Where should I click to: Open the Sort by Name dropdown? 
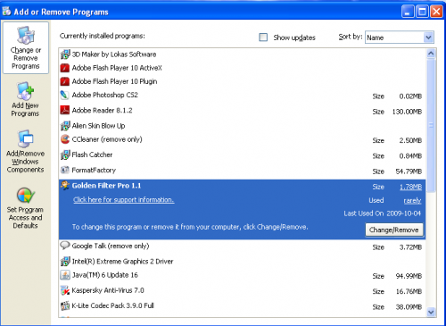tap(400, 38)
